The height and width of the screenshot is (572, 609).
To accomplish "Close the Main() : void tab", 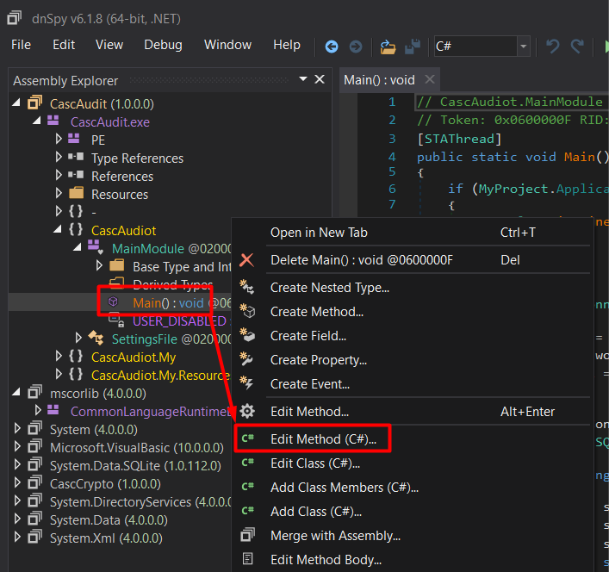I will point(430,79).
